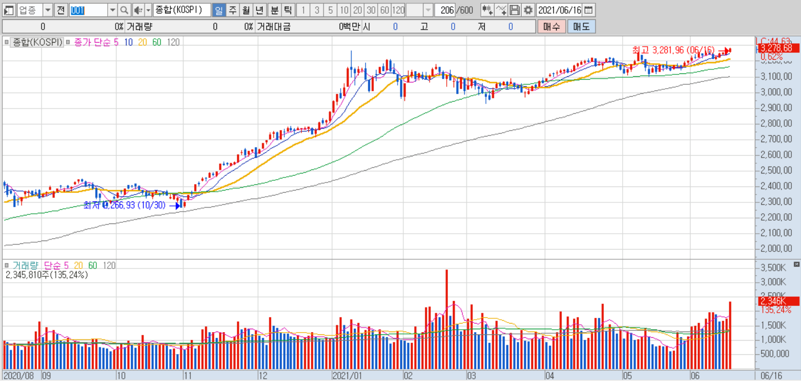Select the 30 interval button
The height and width of the screenshot is (381, 801).
371,10
